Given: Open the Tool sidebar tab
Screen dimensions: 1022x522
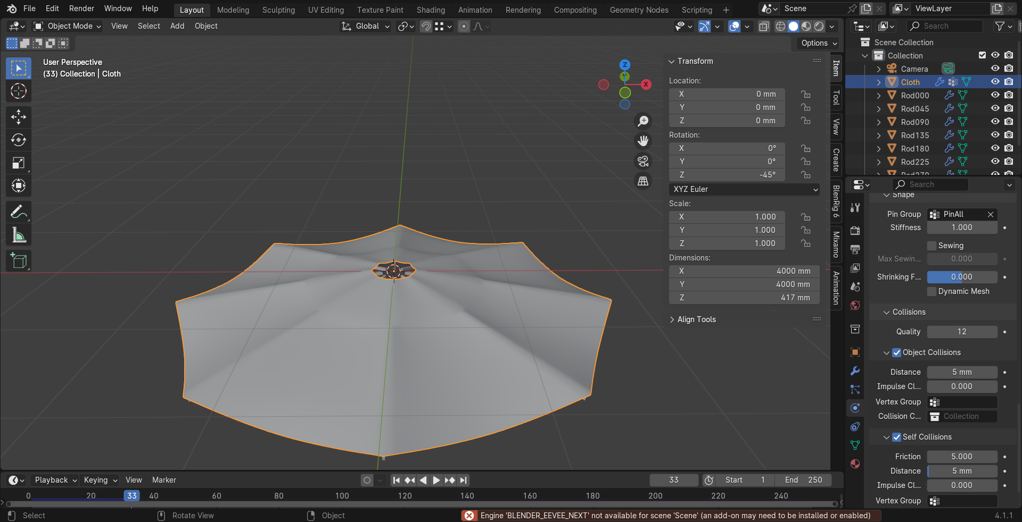Looking at the screenshot, I should tap(836, 97).
